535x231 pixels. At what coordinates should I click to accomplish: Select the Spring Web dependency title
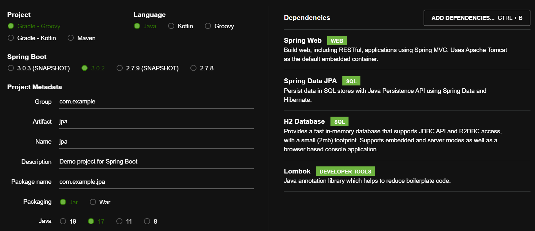click(302, 40)
